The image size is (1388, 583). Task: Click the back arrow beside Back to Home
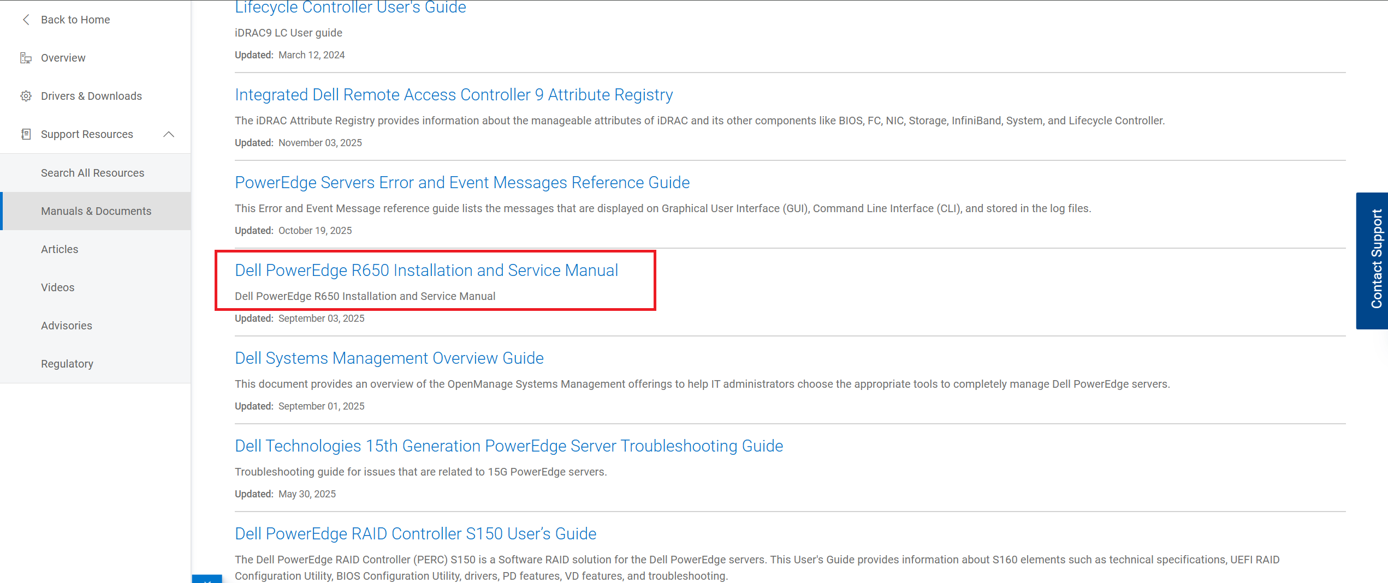point(26,20)
